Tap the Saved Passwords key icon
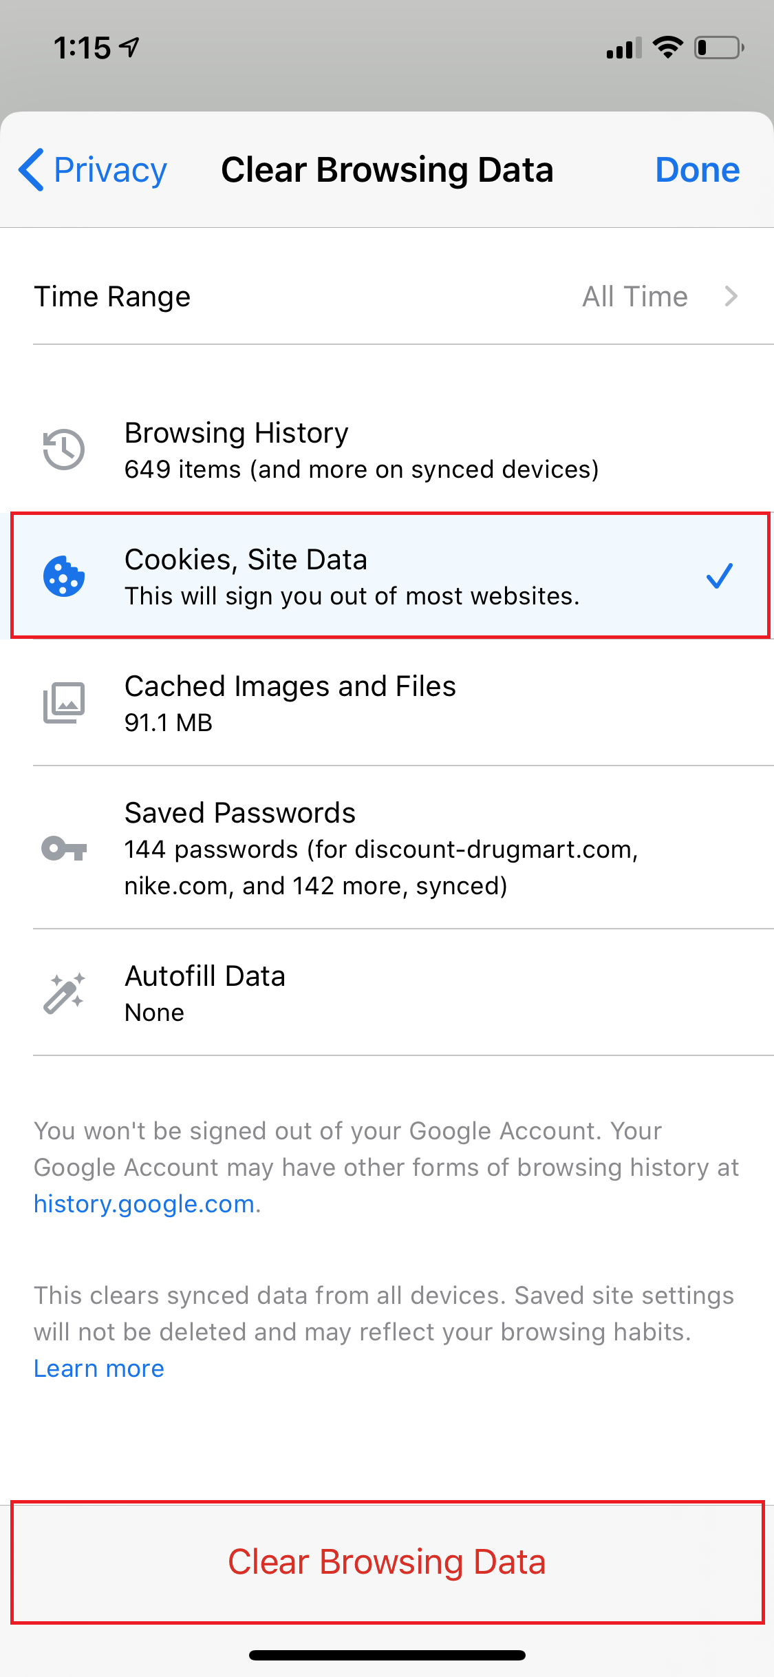 tap(64, 848)
